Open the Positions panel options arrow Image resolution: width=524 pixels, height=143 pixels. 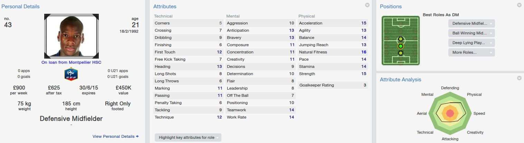click(x=519, y=5)
